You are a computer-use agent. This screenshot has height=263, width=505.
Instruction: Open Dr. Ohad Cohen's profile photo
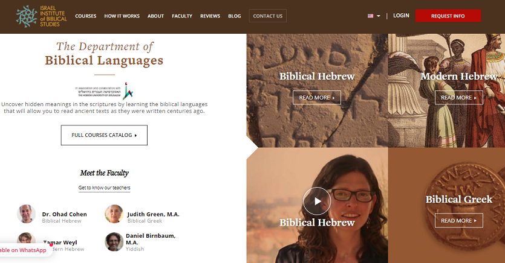pyautogui.click(x=26, y=214)
